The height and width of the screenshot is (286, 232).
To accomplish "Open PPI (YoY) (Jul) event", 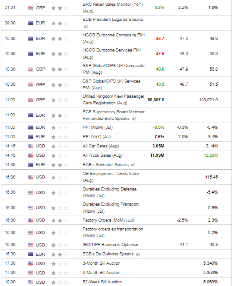I will coord(97,137).
